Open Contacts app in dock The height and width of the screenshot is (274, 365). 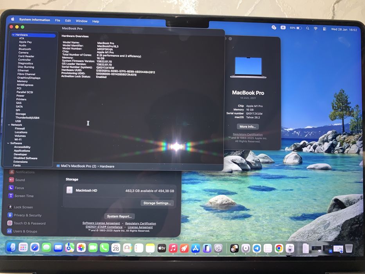click(127, 248)
